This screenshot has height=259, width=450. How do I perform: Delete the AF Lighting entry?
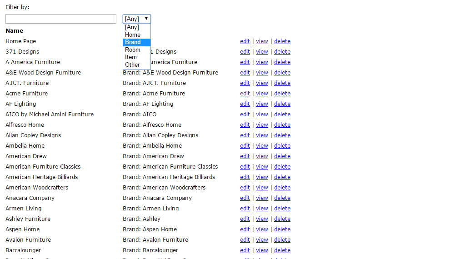coord(282,104)
